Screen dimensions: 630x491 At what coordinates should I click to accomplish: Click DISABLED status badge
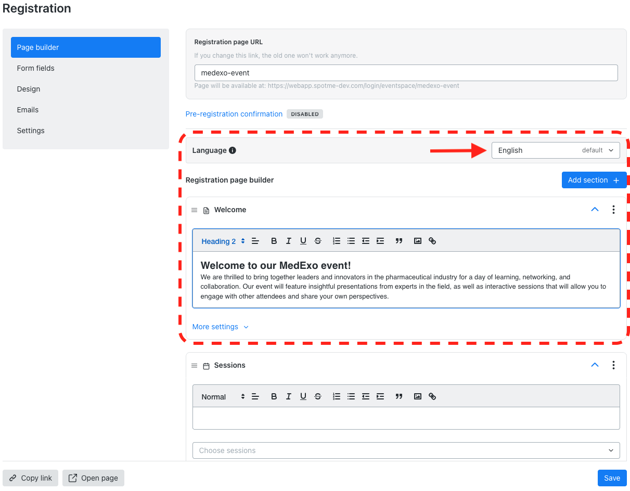click(x=305, y=114)
